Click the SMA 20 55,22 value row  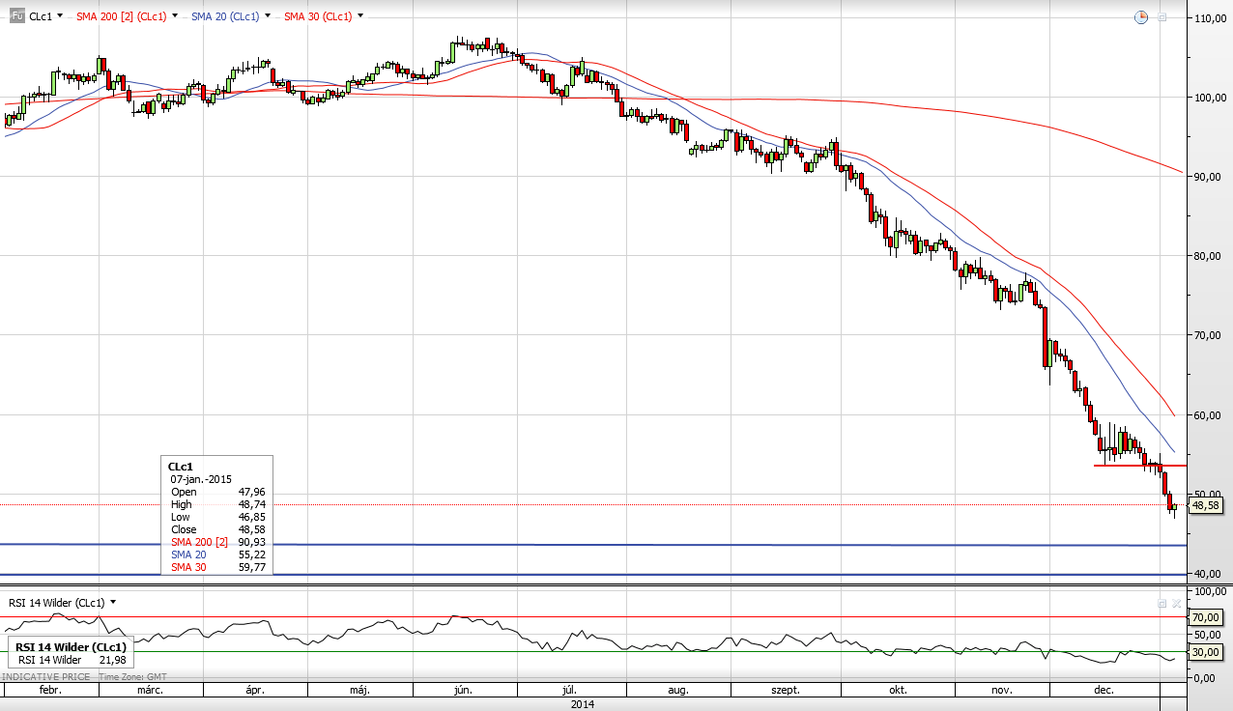point(217,555)
